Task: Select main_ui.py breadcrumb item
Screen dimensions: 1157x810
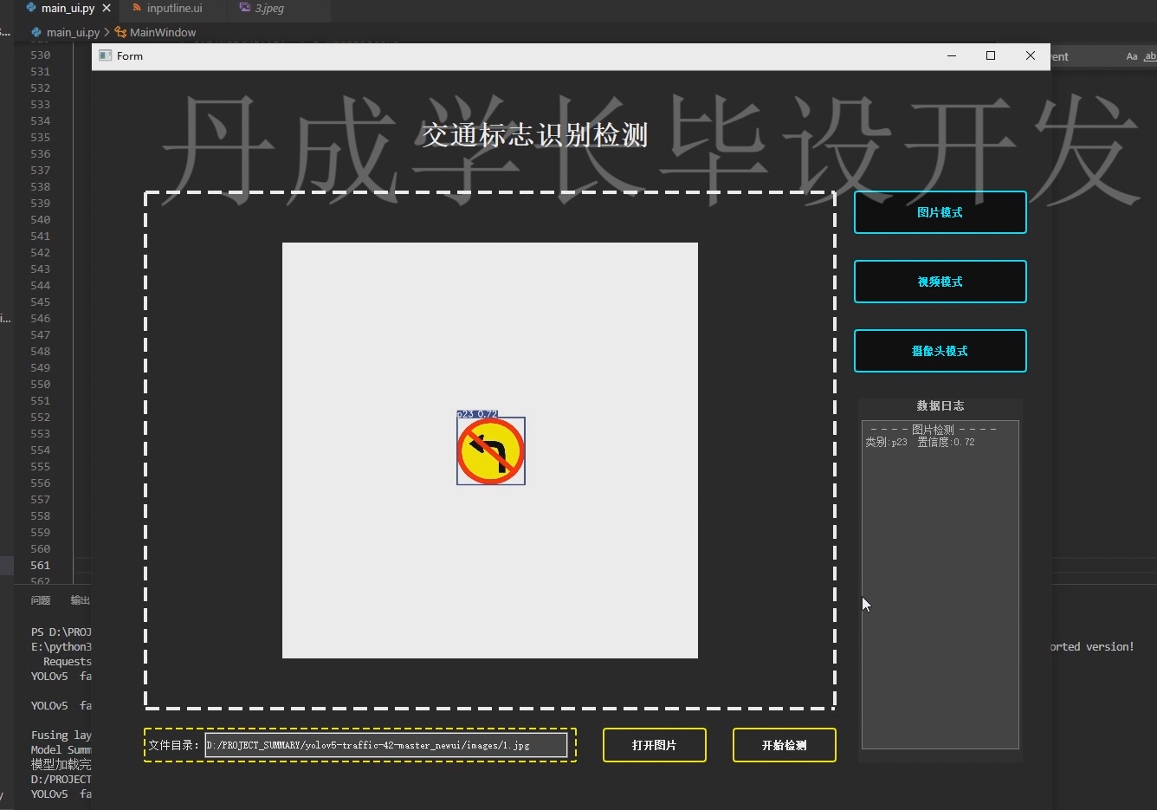Action: click(73, 32)
